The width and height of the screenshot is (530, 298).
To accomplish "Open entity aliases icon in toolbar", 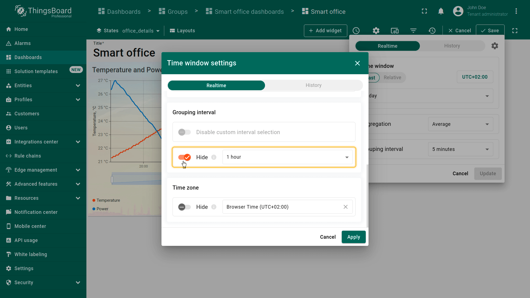I will [394, 31].
